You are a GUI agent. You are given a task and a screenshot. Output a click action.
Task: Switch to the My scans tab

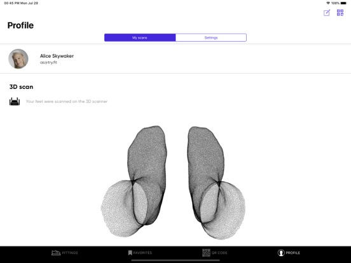[x=140, y=37]
